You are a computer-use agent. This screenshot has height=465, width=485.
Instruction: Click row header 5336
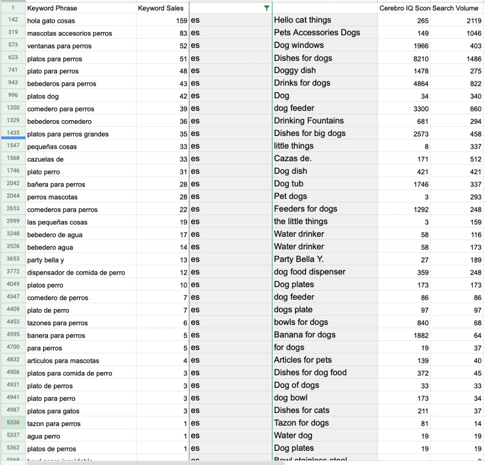[13, 423]
